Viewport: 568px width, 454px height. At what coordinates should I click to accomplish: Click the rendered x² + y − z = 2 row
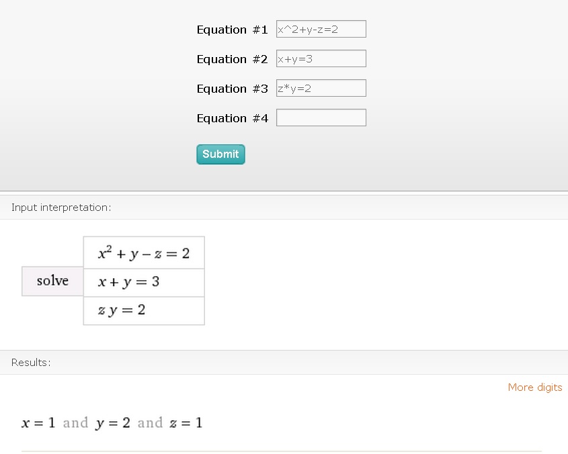(143, 253)
